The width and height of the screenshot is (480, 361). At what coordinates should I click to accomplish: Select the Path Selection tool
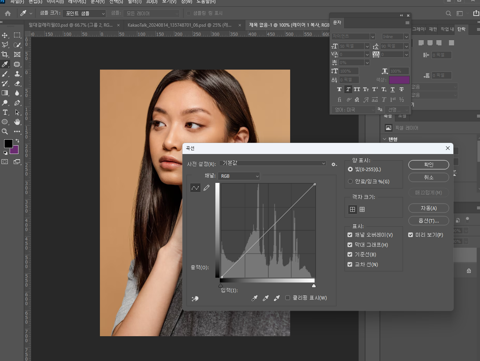[17, 112]
